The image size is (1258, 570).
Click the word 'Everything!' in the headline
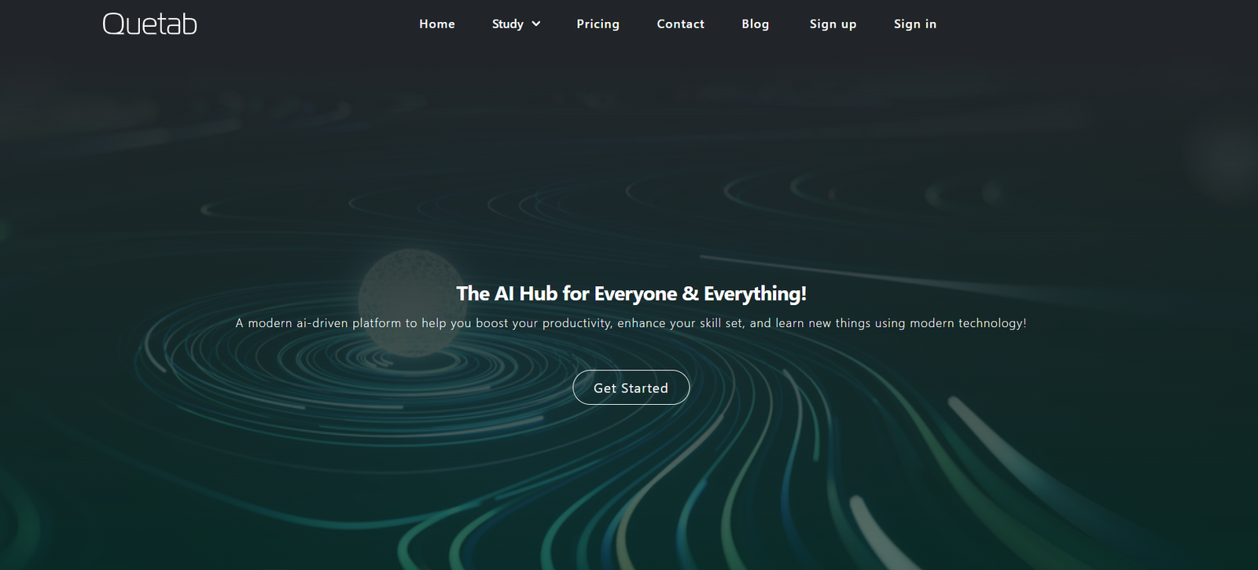tap(755, 294)
